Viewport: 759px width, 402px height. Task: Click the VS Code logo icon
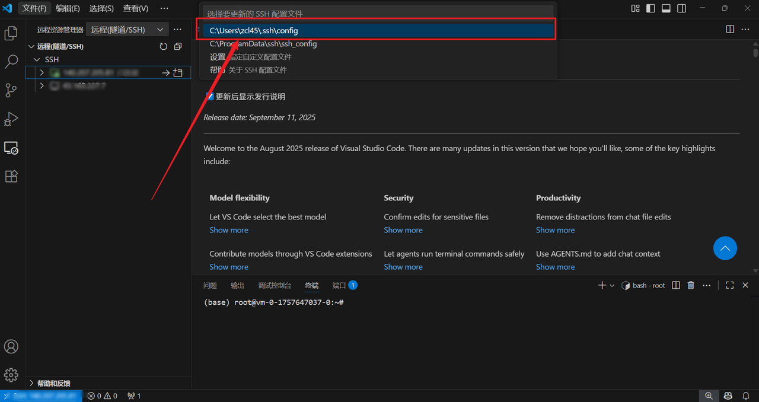8,8
